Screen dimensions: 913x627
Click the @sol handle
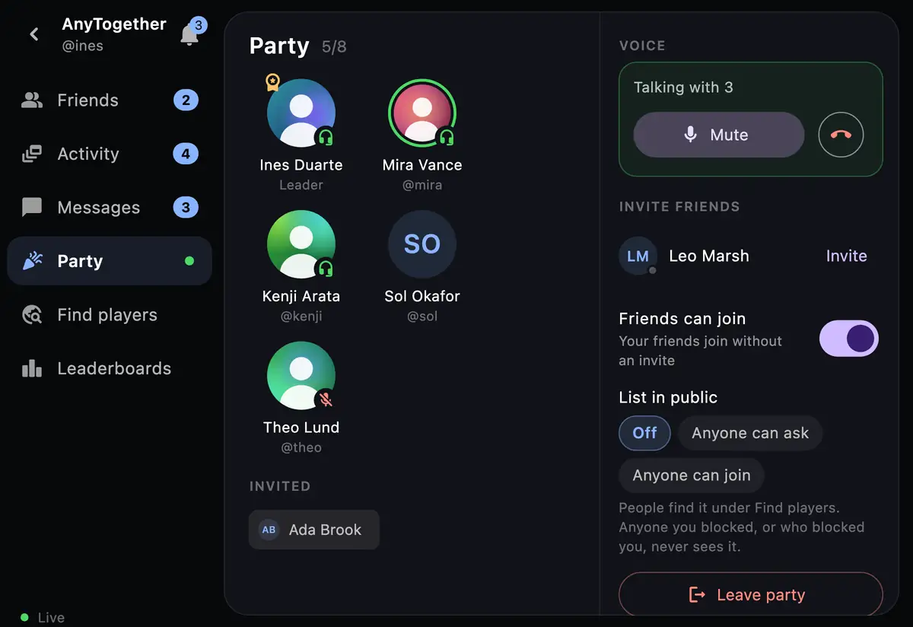pos(422,316)
